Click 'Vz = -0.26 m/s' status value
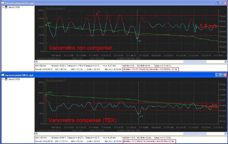The width and height of the screenshot is (228, 144). pos(109,138)
